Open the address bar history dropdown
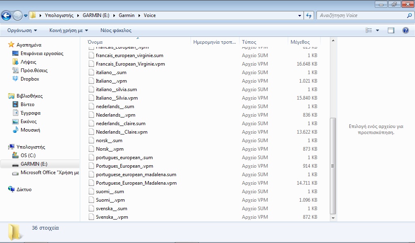 point(299,16)
